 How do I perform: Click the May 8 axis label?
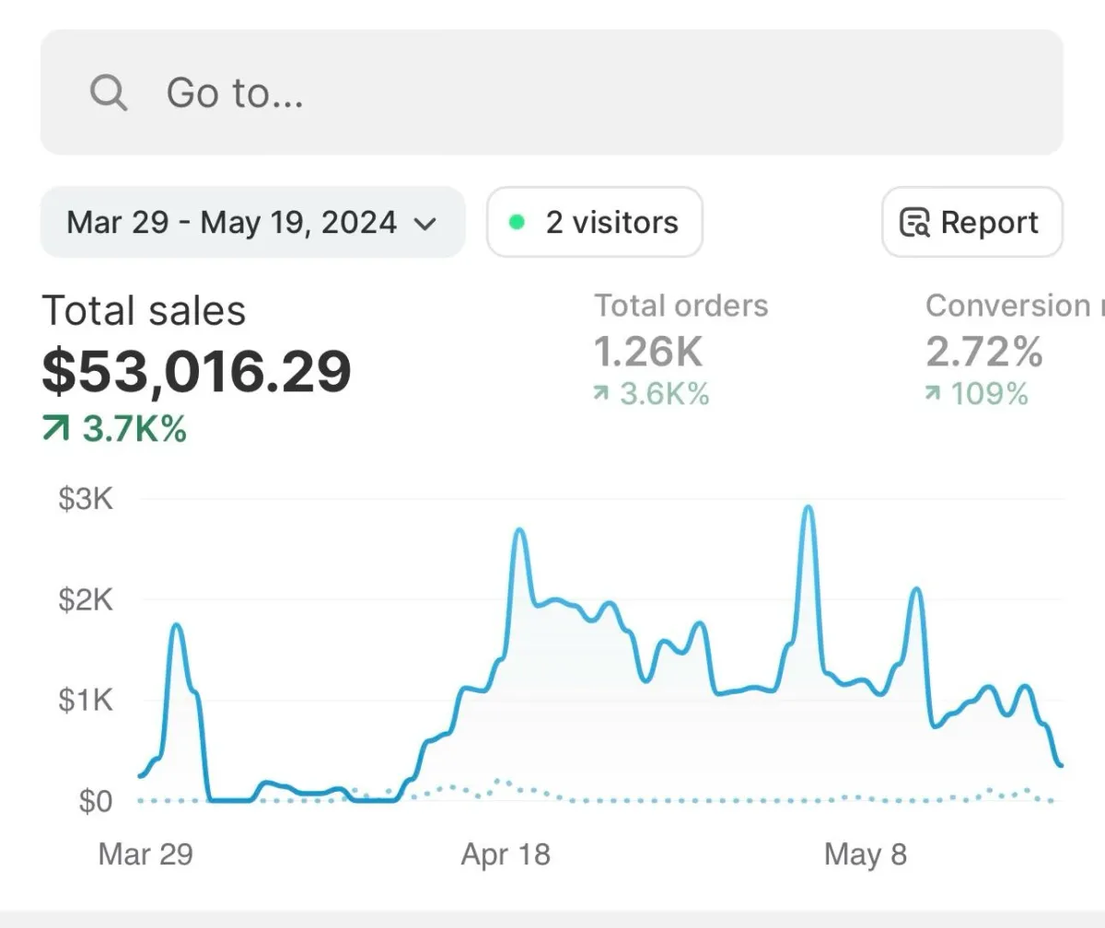(x=865, y=854)
